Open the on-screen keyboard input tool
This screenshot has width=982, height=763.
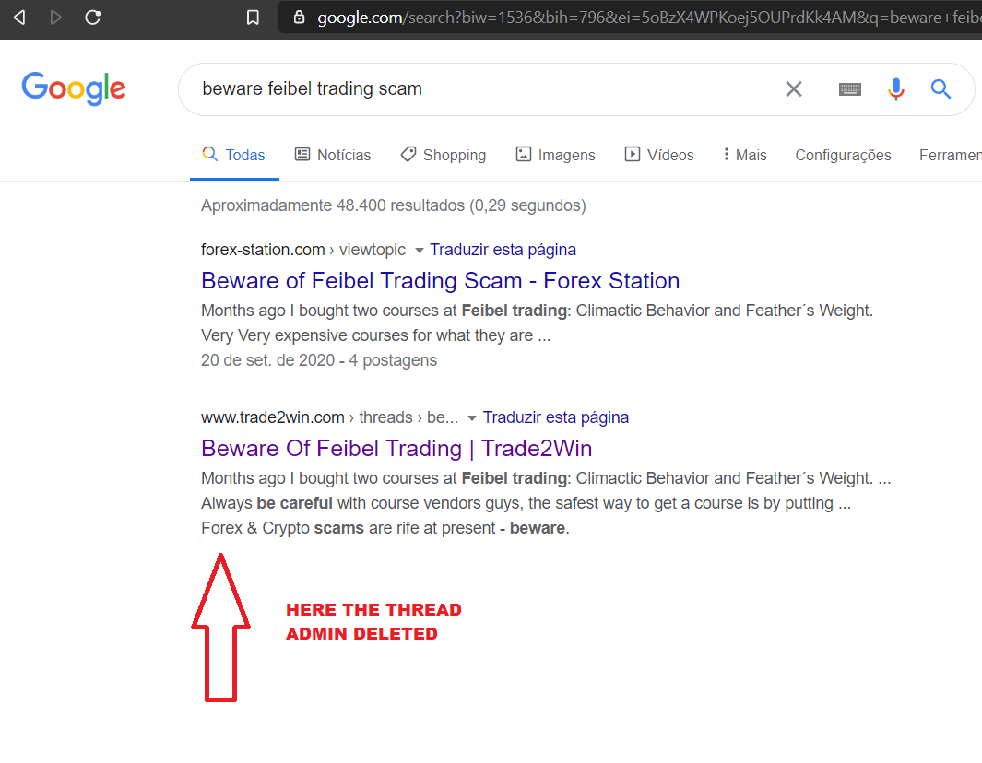point(850,89)
